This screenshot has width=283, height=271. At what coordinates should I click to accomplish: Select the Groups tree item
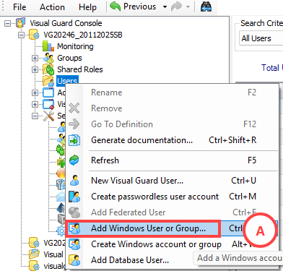pos(69,58)
